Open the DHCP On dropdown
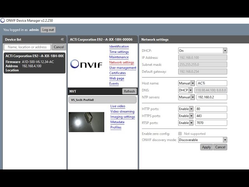 coord(202,51)
